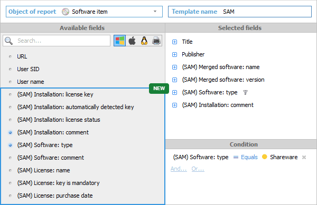Viewport: 317px width, 205px height.
Task: Add an Or... condition
Action: point(198,169)
